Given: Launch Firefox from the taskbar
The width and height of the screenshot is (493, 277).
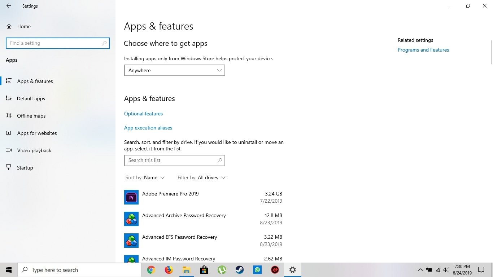Looking at the screenshot, I should coord(169,270).
